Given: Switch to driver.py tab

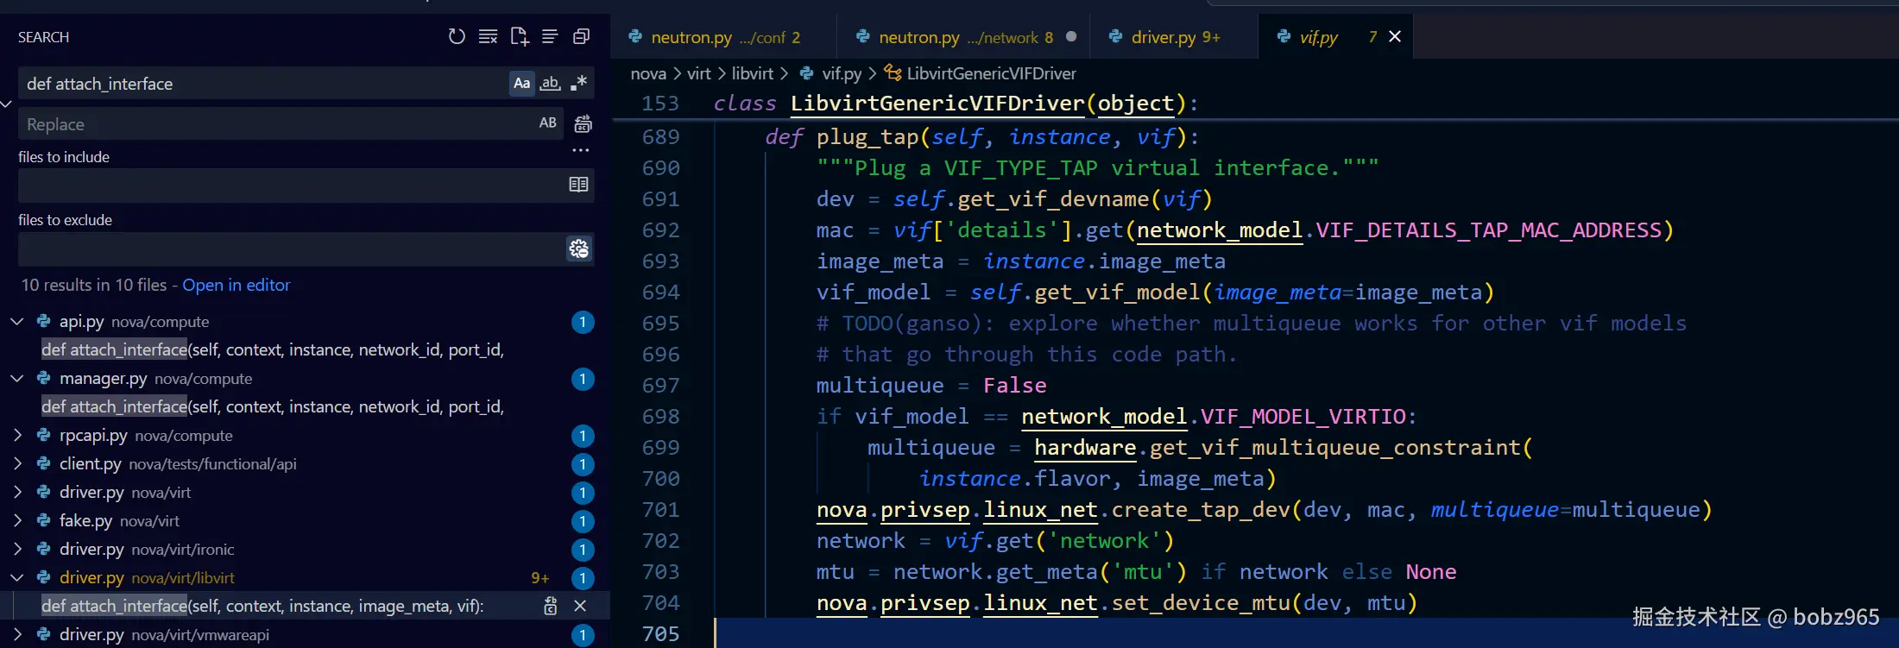Looking at the screenshot, I should click(x=1173, y=37).
